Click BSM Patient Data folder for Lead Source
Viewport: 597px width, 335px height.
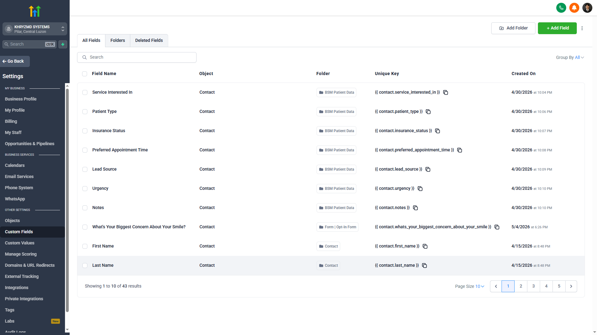(336, 169)
